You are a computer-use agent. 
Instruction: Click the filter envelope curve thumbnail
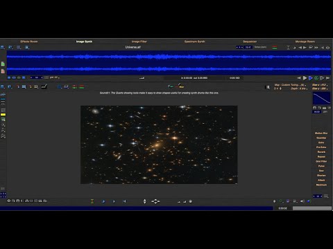(321, 98)
